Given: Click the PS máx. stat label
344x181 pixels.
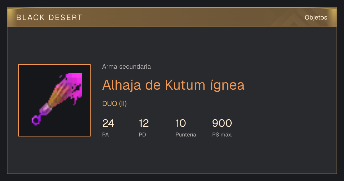Looking at the screenshot, I should point(222,135).
